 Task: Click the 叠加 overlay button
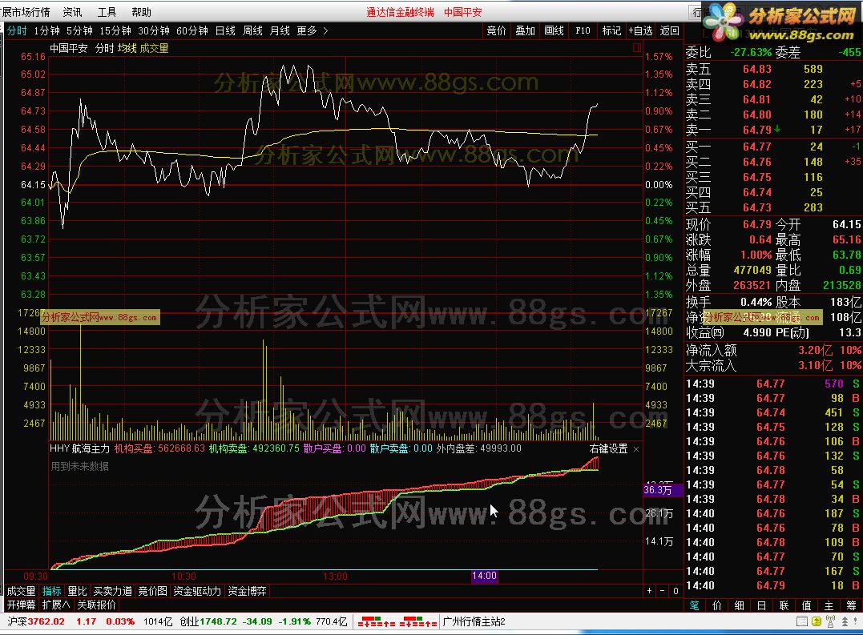click(x=525, y=30)
